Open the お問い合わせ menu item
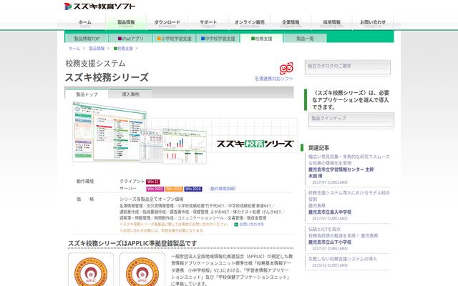The image size is (458, 286). [373, 24]
